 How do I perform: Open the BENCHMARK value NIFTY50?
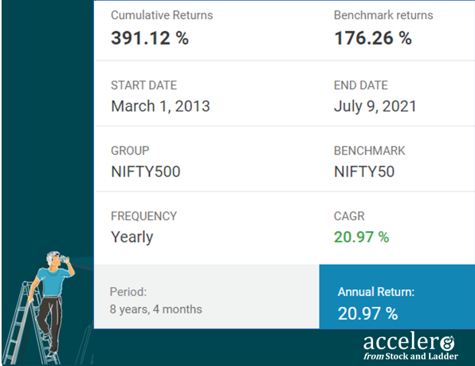(x=364, y=171)
